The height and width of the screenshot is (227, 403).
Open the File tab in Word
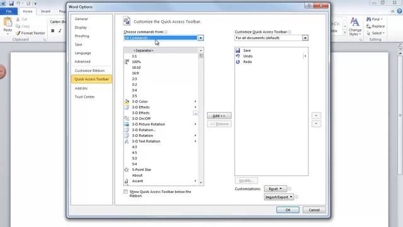click(x=9, y=11)
